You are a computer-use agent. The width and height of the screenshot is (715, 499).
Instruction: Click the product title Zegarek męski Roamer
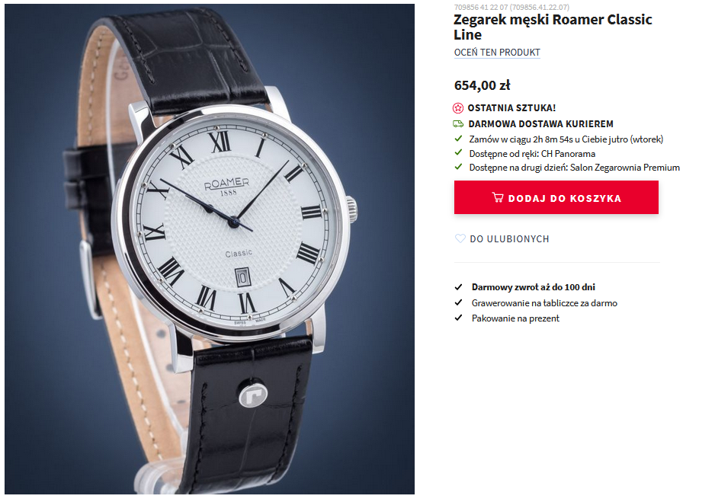pos(553,27)
